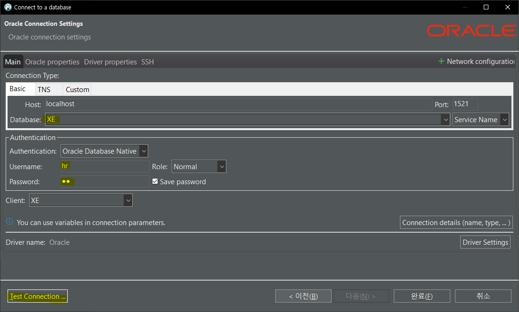Click the Network configuration link
Screen dimensions: 519x312
(x=480, y=62)
